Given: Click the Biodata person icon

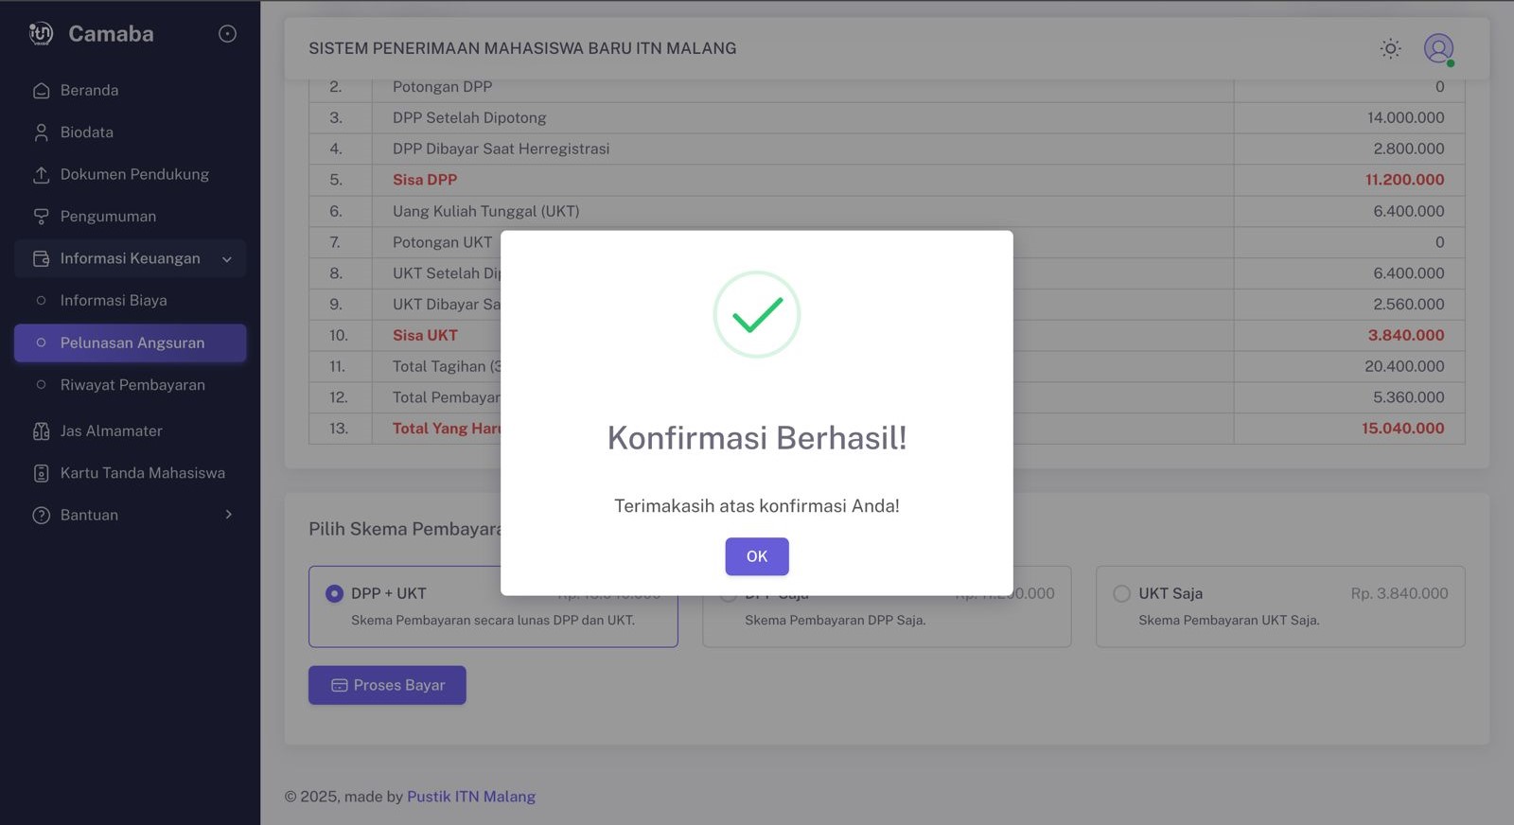Looking at the screenshot, I should [x=41, y=132].
